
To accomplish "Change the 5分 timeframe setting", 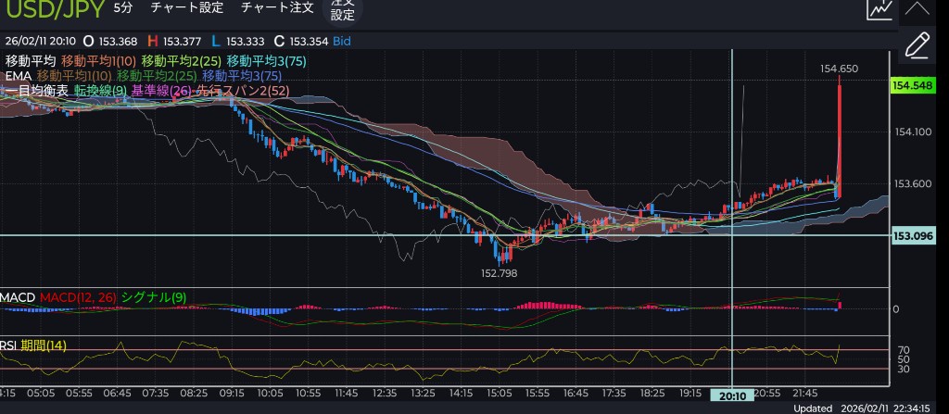I will (x=122, y=8).
